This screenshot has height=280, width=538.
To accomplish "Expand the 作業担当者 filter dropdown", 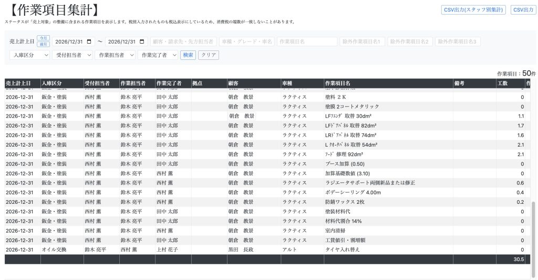I will click(115, 55).
